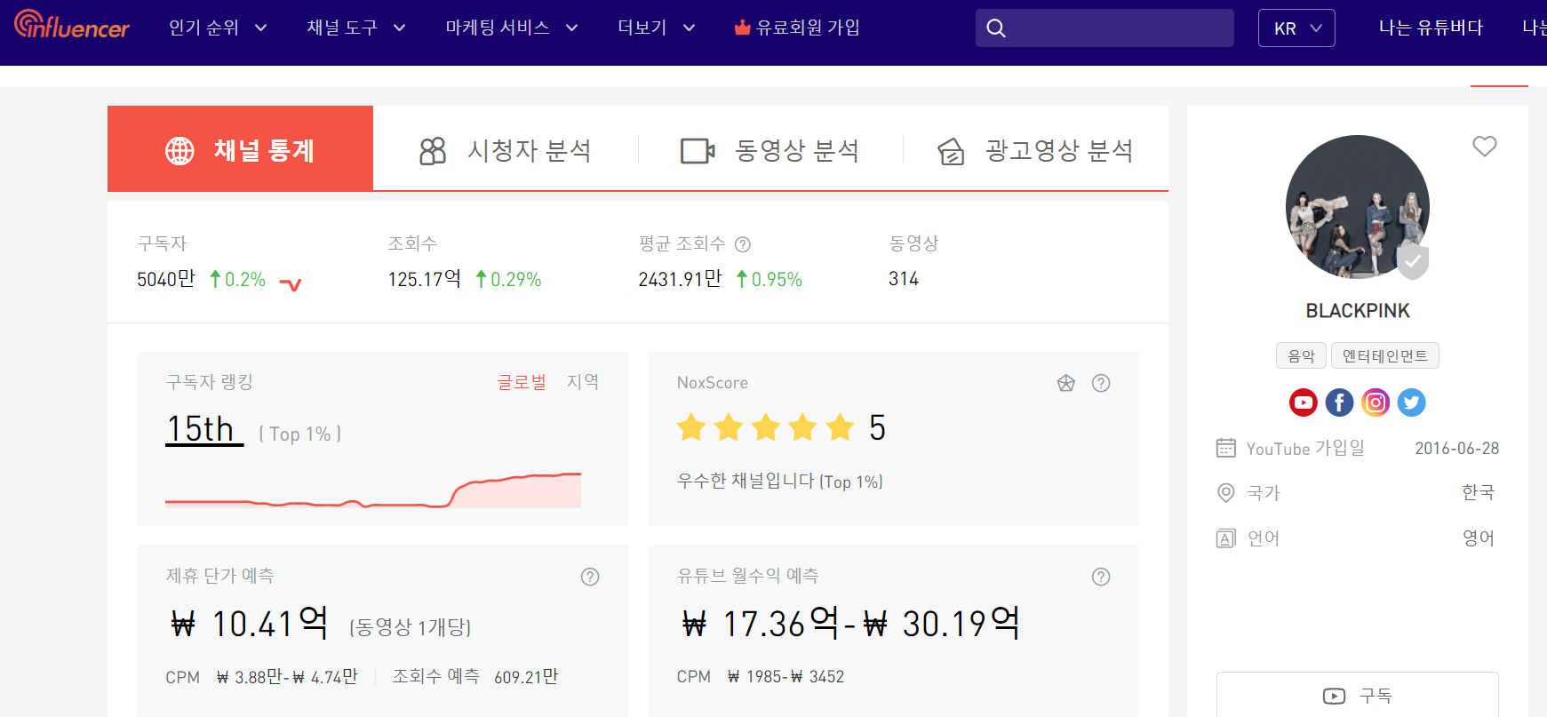Click the 구독 subscribe button
The width and height of the screenshot is (1547, 717).
(x=1357, y=695)
